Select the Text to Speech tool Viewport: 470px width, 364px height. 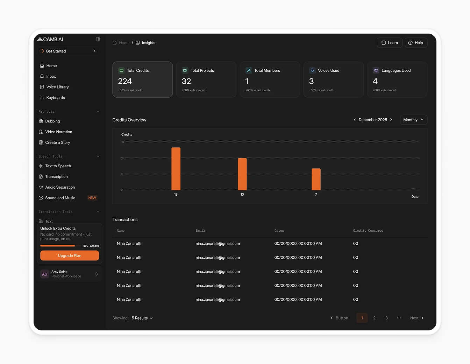(x=58, y=166)
